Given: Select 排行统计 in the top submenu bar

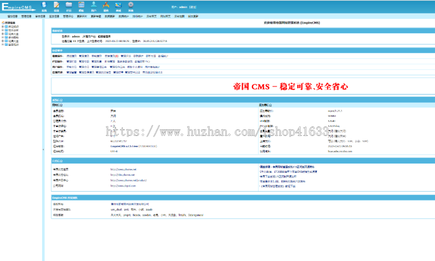Looking at the screenshot, I should point(137,16).
